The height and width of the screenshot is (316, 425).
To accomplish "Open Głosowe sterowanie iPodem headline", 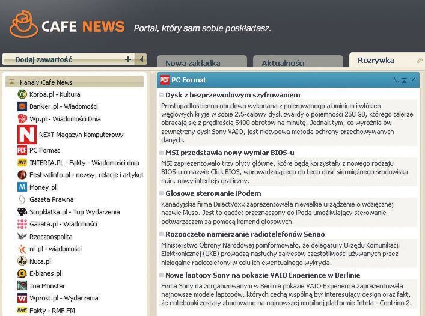I will click(213, 193).
